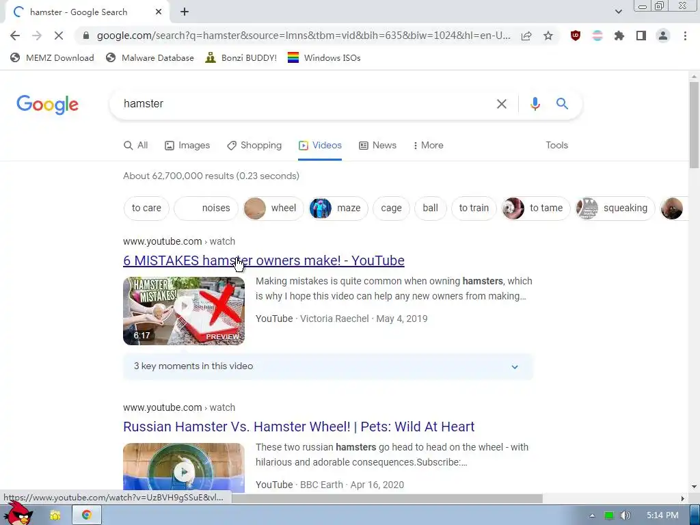Select the 'to care' filter chip
Viewport: 700px width, 525px height.
[146, 208]
